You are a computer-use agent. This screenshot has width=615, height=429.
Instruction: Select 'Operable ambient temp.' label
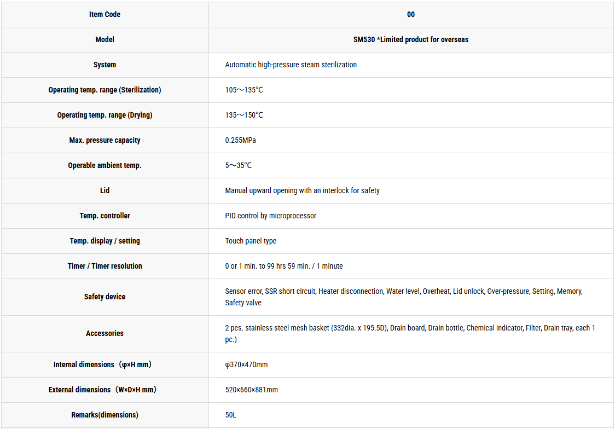105,165
